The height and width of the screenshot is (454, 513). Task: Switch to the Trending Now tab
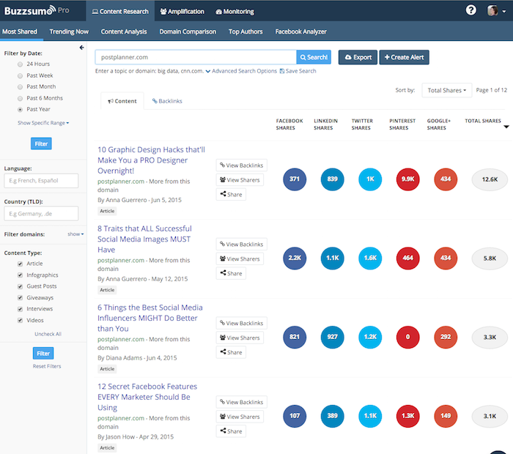point(69,31)
